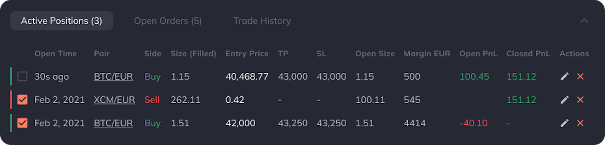Screen dimensions: 605x145
Task: Switch to Open Orders (5) tab
Action: click(168, 21)
